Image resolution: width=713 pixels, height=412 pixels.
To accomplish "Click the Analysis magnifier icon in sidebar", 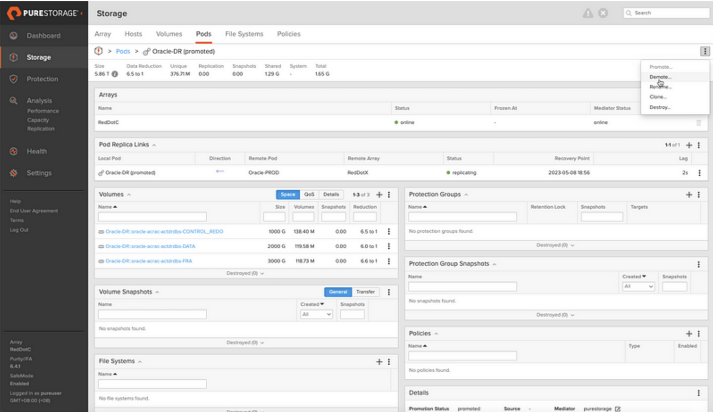I will tap(14, 101).
